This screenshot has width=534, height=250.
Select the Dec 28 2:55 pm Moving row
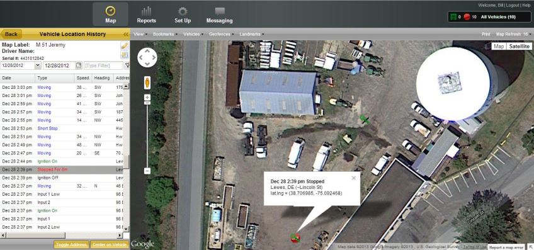pos(61,120)
